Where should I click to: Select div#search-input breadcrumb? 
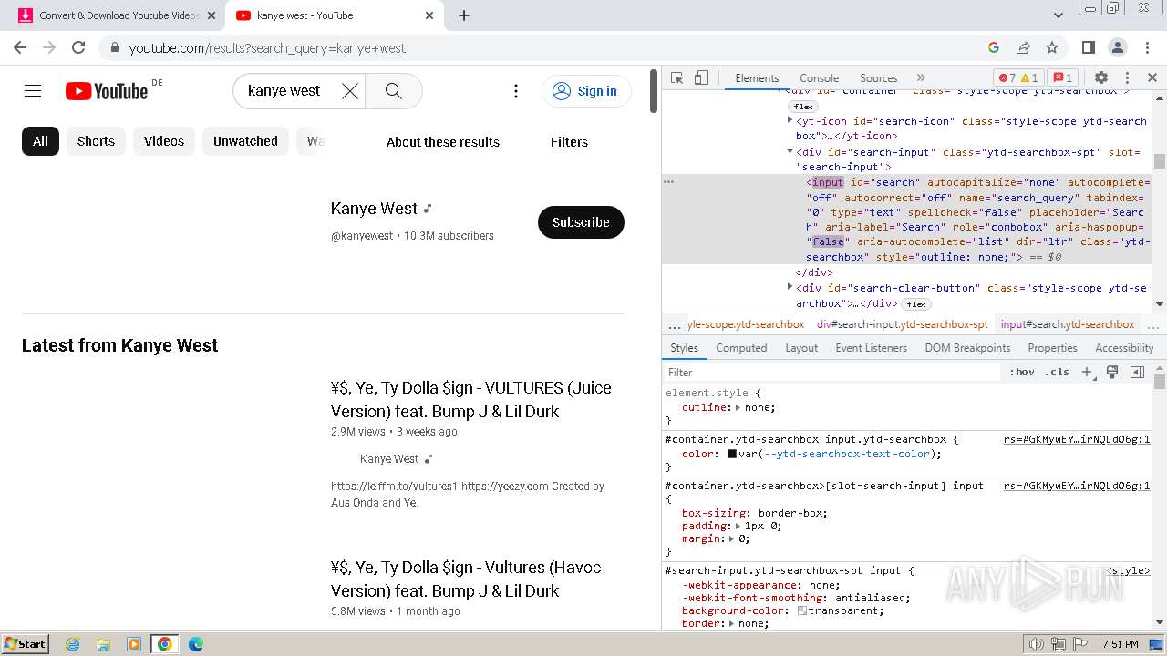pyautogui.click(x=903, y=324)
